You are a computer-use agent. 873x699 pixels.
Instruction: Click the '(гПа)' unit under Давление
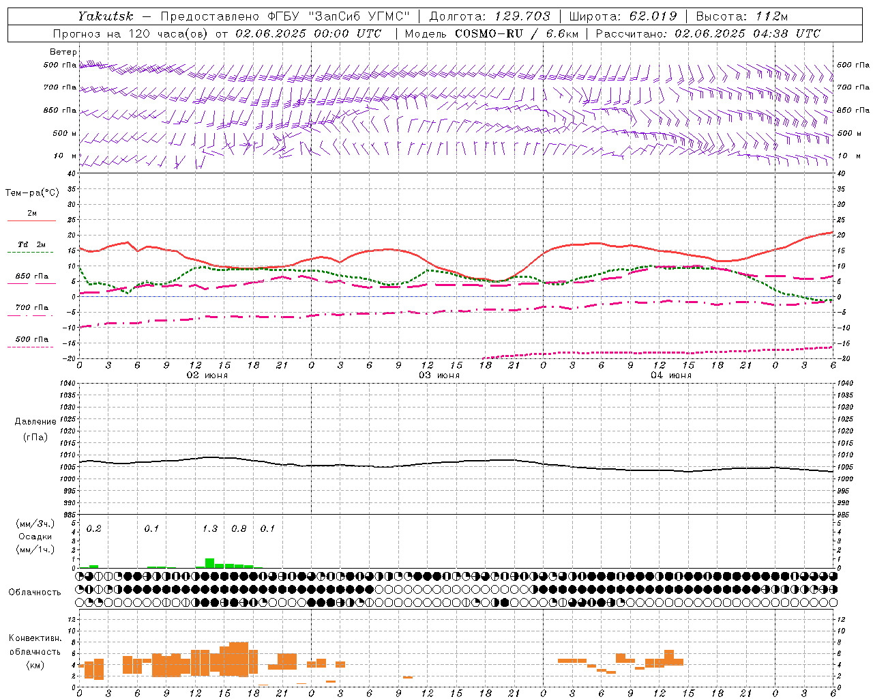[35, 437]
